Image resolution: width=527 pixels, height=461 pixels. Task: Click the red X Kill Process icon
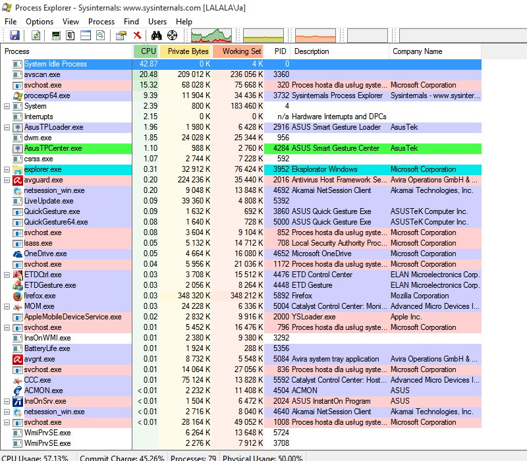pos(137,36)
